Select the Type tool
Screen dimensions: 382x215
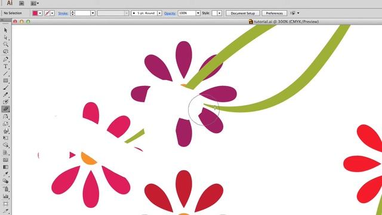[x=5, y=66]
